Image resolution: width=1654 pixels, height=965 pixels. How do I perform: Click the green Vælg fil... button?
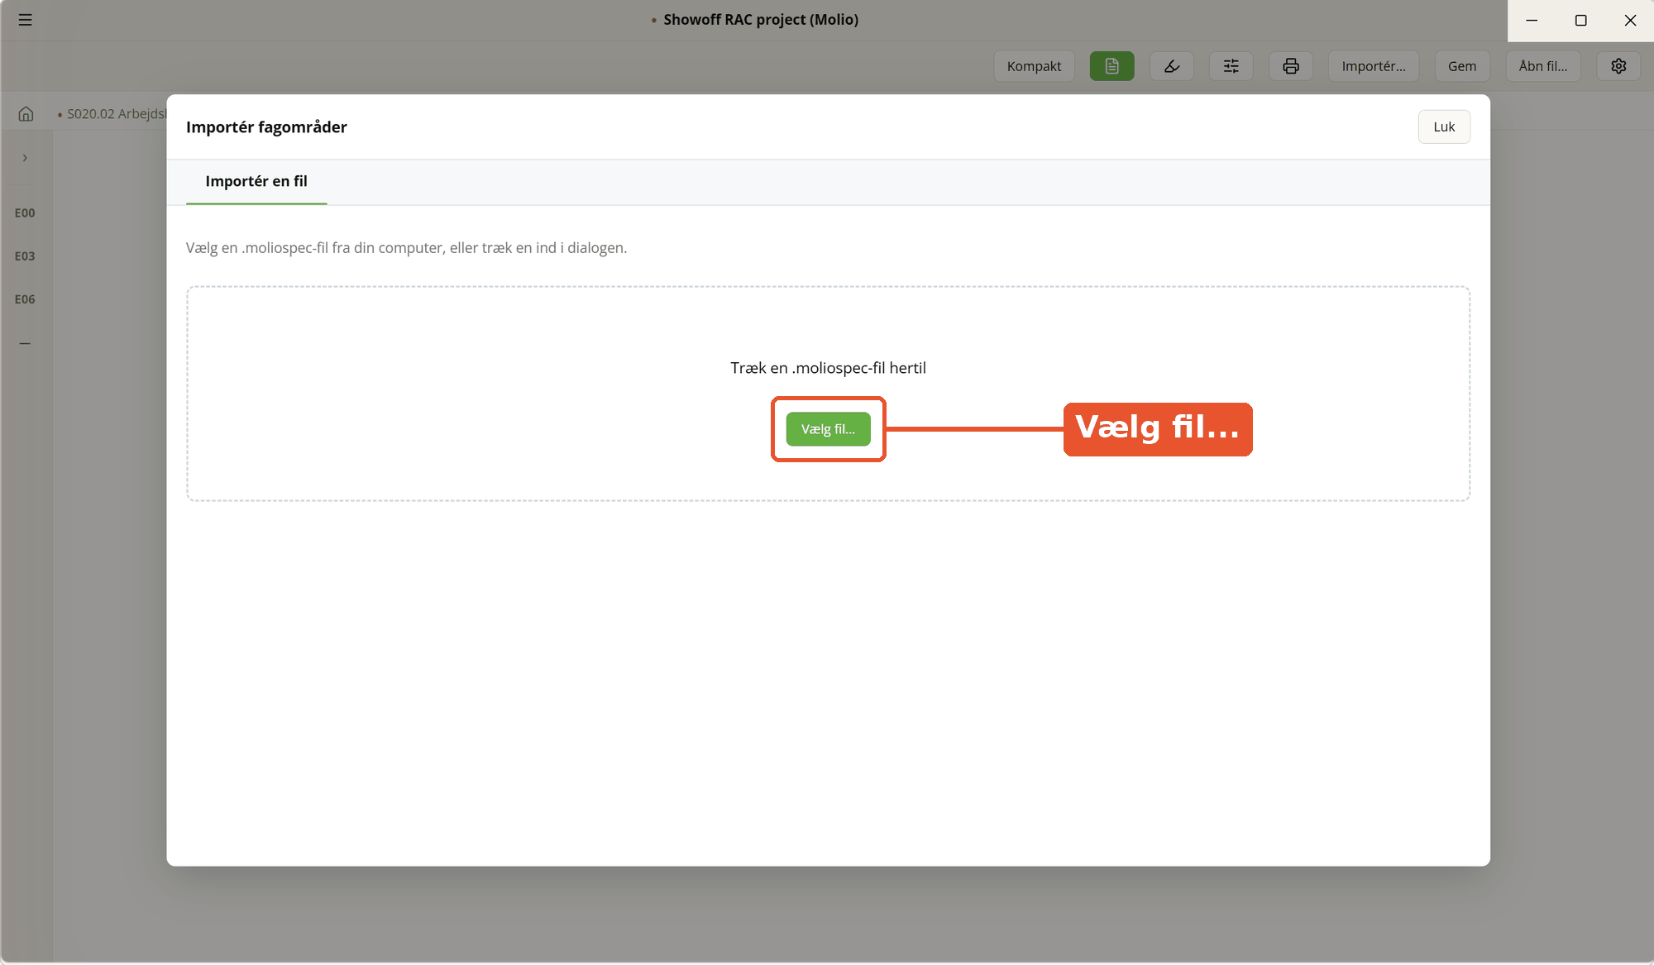[828, 429]
